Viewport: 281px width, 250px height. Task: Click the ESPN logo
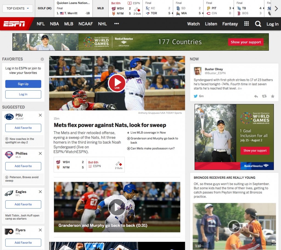point(14,24)
